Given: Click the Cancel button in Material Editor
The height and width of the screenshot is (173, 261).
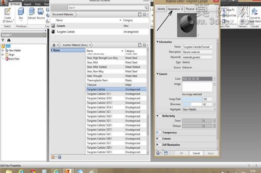Looking at the screenshot, I should pyautogui.click(x=196, y=153).
